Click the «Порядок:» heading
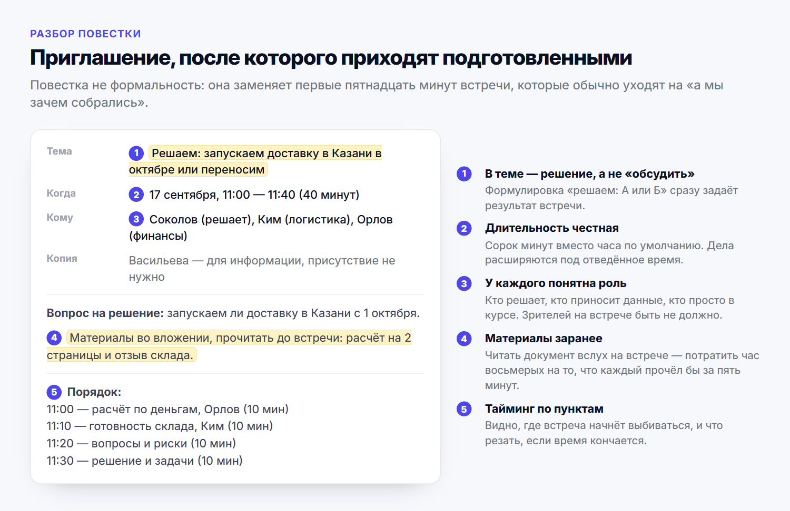790x511 pixels. 94,392
